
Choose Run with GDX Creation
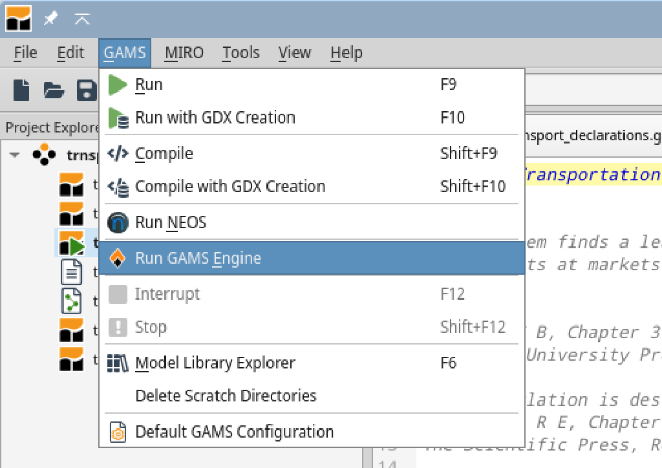(x=312, y=117)
